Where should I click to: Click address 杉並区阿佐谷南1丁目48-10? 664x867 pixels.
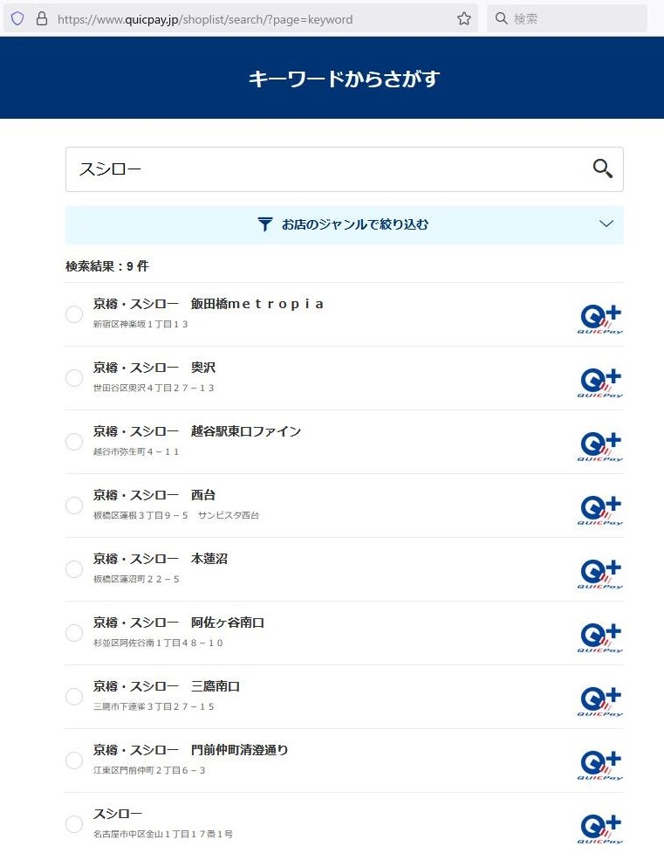[x=158, y=643]
